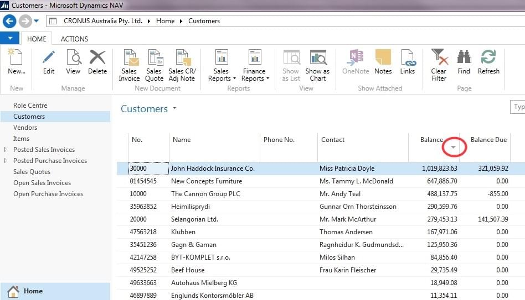Open Open Sales Invoices list
Viewport: 525px width, 300px height.
coord(42,183)
